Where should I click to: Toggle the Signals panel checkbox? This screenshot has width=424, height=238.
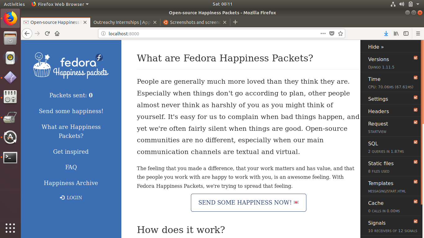coord(416,221)
